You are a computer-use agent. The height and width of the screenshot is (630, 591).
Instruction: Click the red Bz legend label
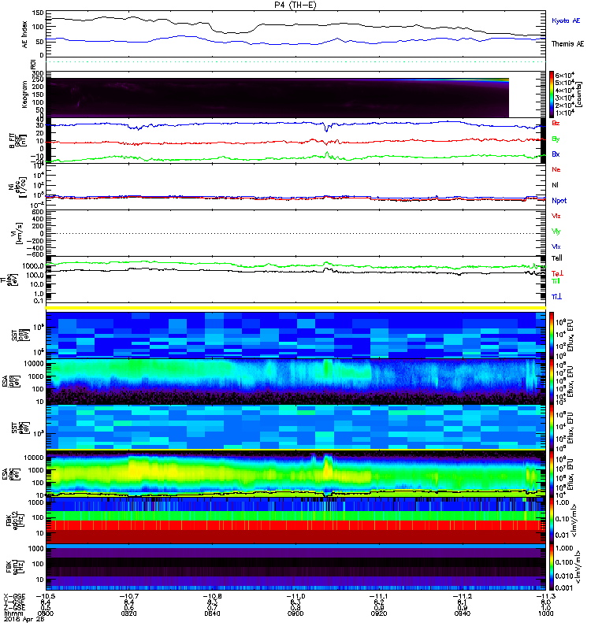(556, 124)
